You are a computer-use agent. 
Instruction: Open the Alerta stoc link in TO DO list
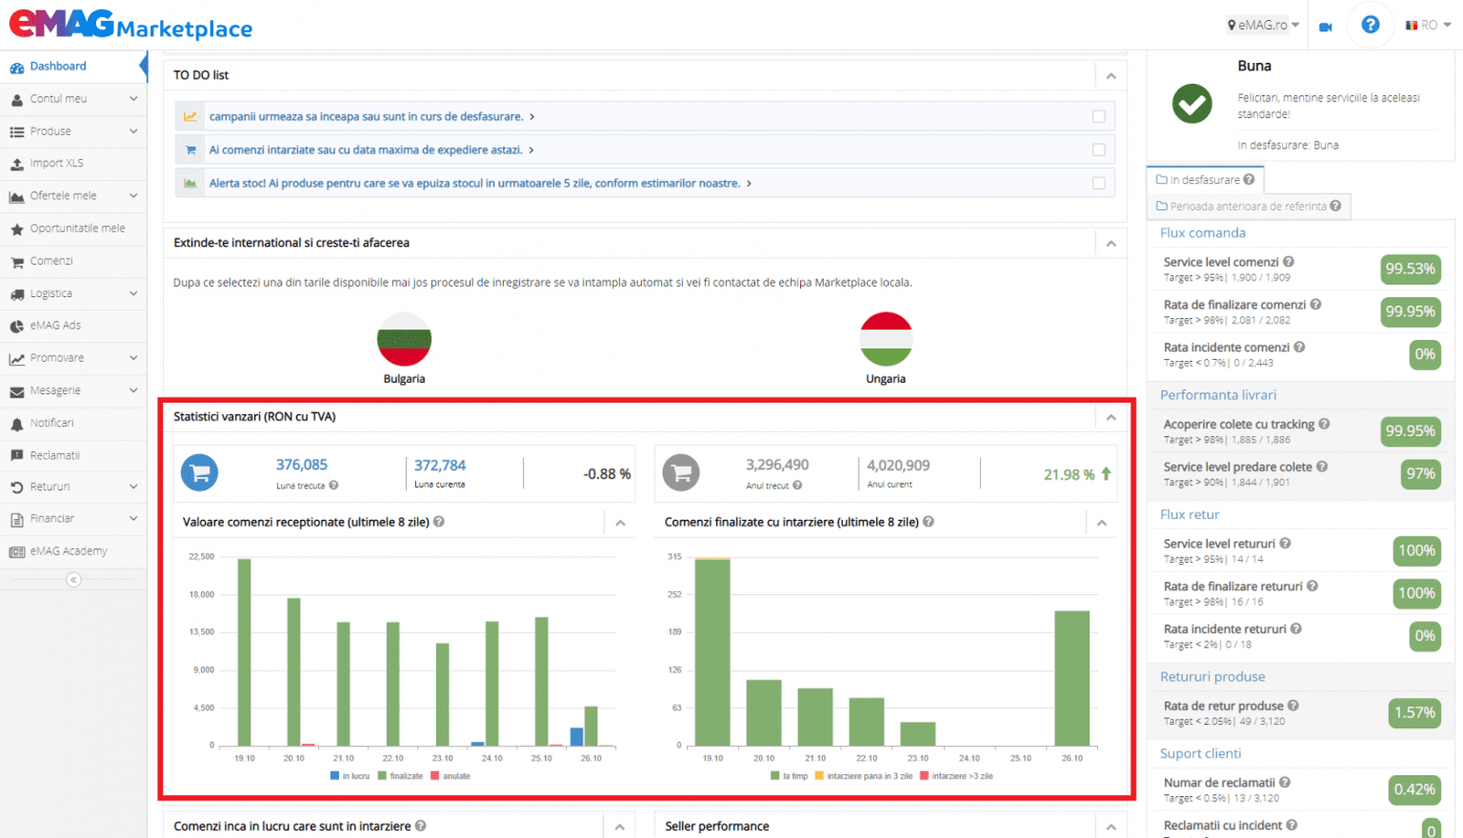pyautogui.click(x=475, y=184)
